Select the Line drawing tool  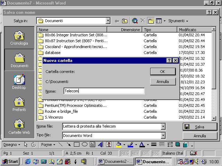click(61, 145)
